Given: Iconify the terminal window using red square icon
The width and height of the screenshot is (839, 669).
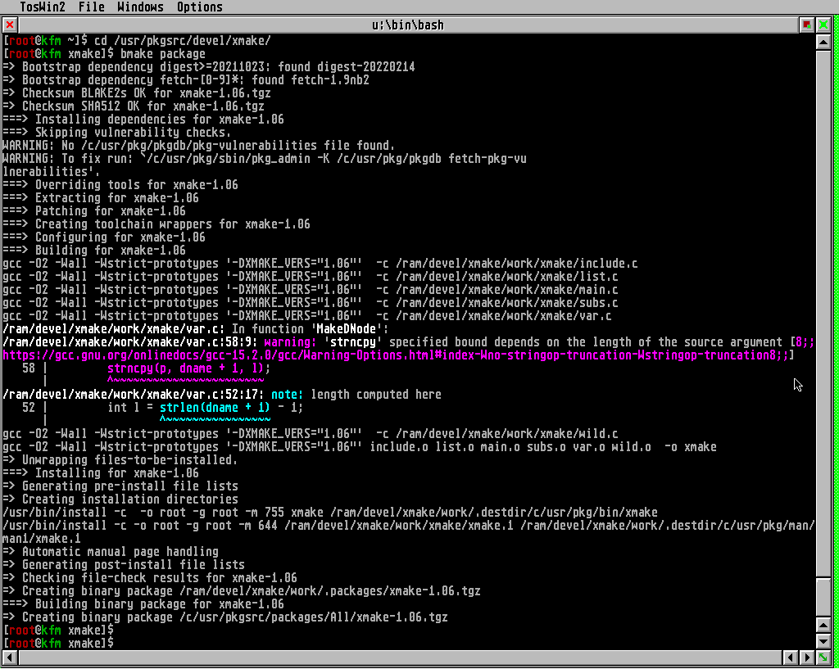Looking at the screenshot, I should click(x=808, y=25).
